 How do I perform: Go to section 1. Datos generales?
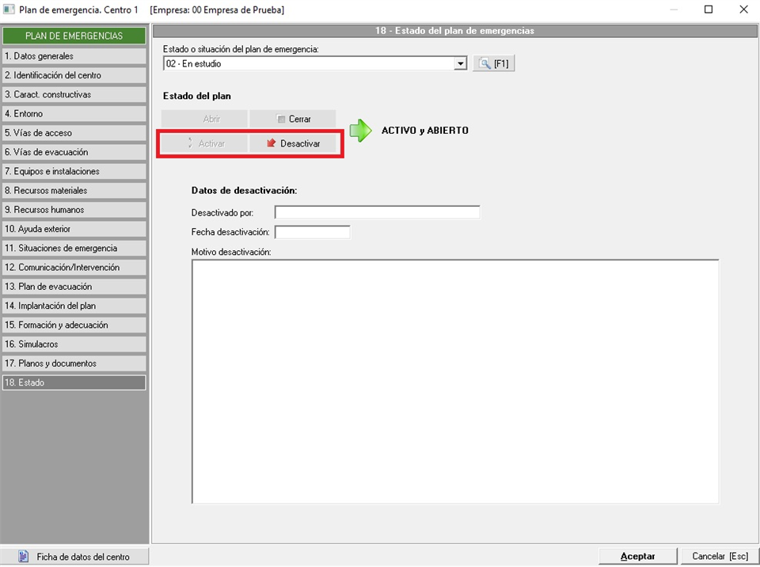coord(74,56)
